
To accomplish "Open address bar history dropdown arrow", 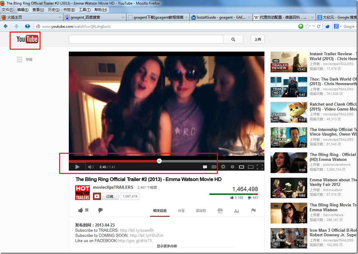I will [313, 27].
